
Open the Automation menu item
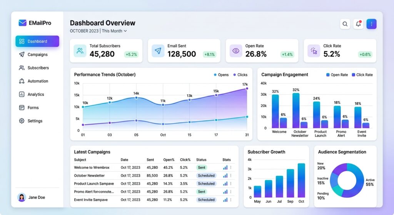tap(37, 81)
